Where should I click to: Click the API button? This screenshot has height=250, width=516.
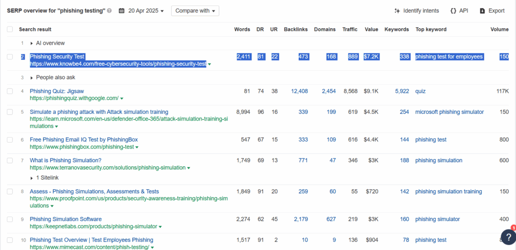459,11
